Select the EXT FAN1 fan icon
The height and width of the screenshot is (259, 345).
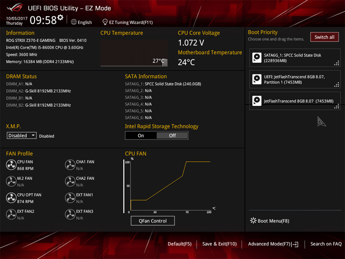click(x=70, y=198)
